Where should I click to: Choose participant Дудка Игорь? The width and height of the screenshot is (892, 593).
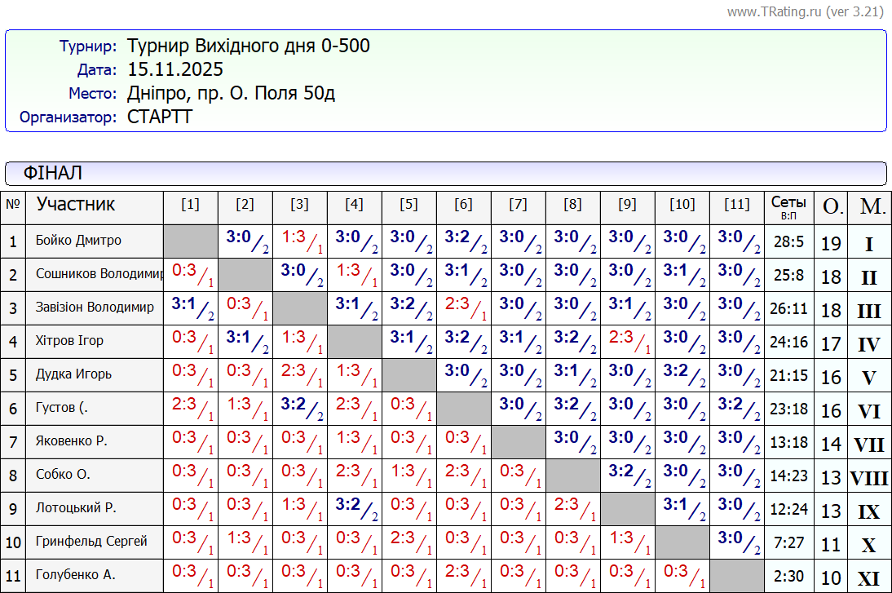[x=73, y=374]
